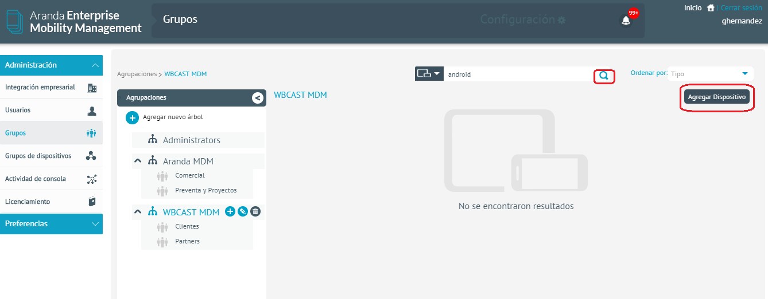Edit WBCAST MDM with pencil icon
This screenshot has height=299, width=768.
coord(243,211)
